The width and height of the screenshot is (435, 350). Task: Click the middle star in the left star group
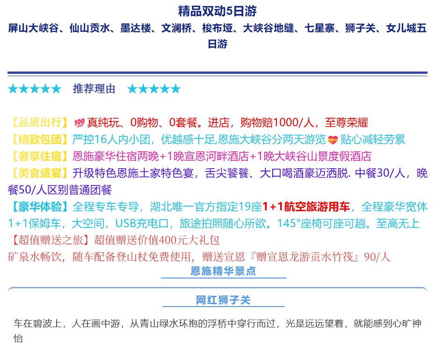(x=34, y=89)
